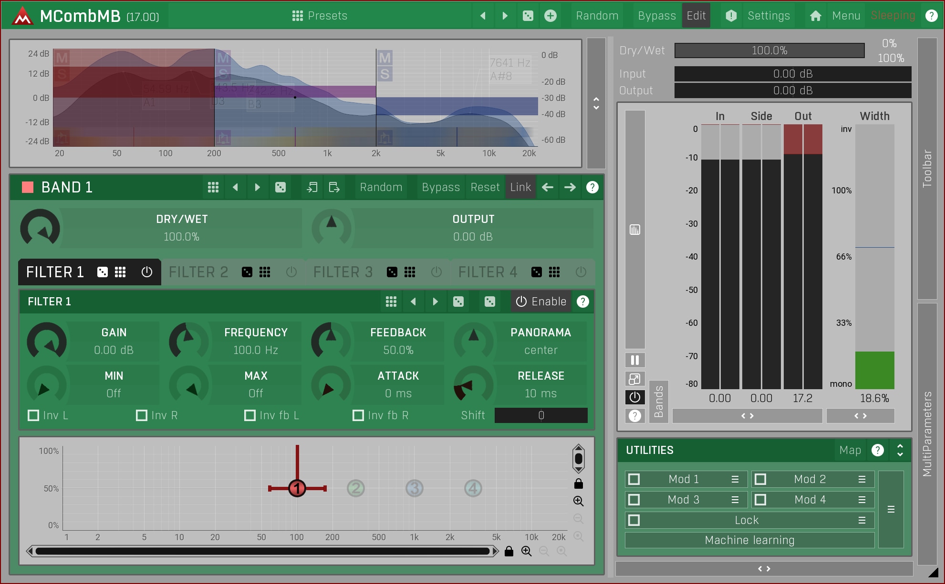This screenshot has height=584, width=945.
Task: Switch to the Filter 4 tab
Action: tap(488, 272)
